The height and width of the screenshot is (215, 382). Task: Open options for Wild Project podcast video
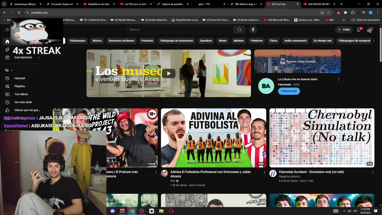(x=156, y=172)
